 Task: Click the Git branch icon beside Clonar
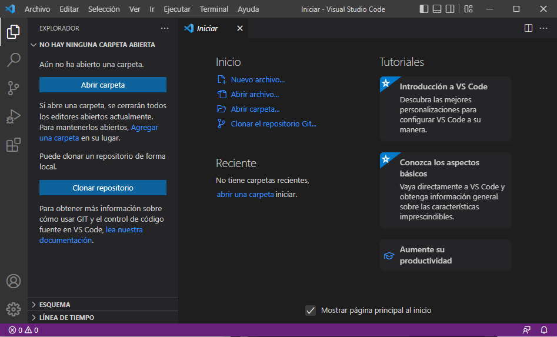(x=221, y=124)
